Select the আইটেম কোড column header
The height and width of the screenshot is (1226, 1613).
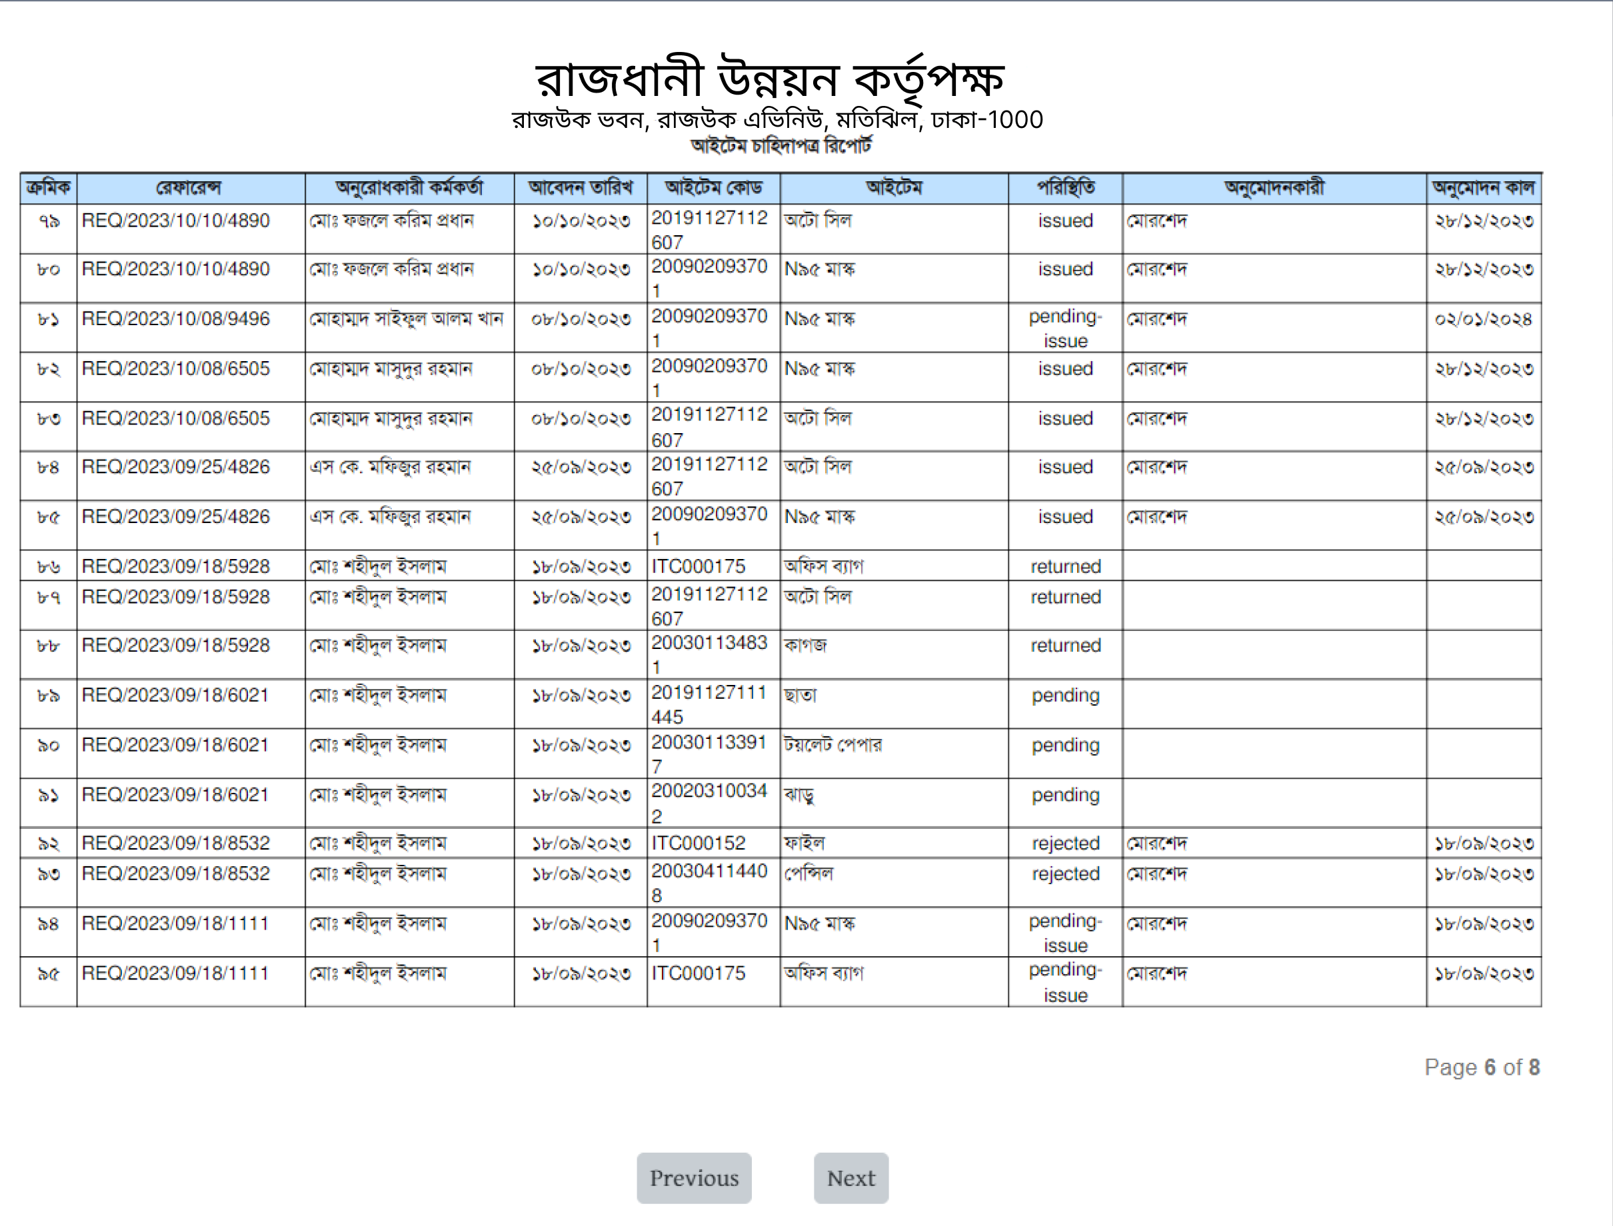(x=713, y=189)
